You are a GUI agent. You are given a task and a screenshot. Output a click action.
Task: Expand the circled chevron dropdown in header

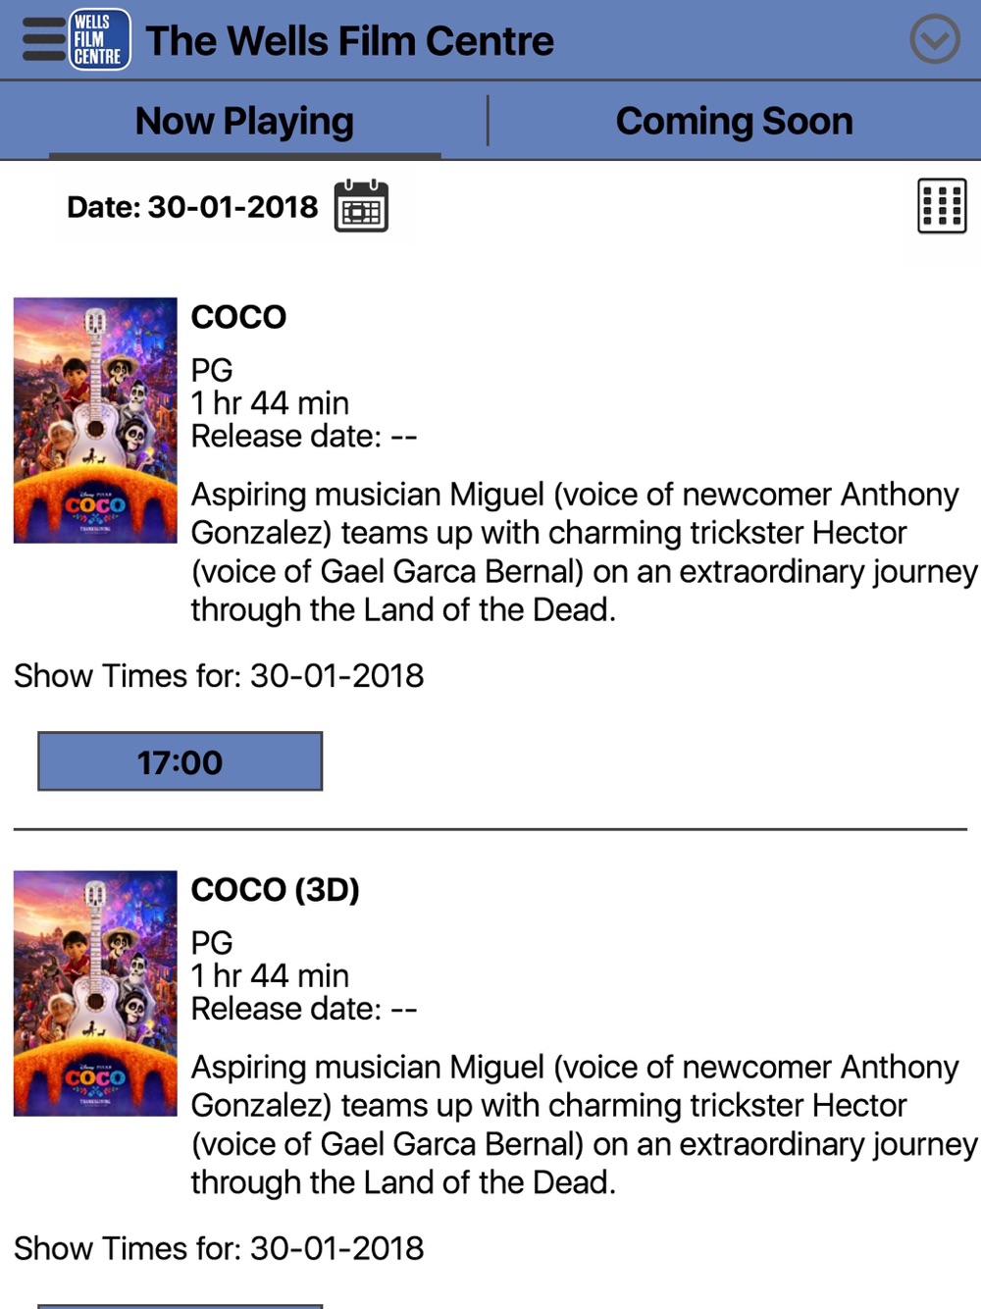[x=934, y=40]
